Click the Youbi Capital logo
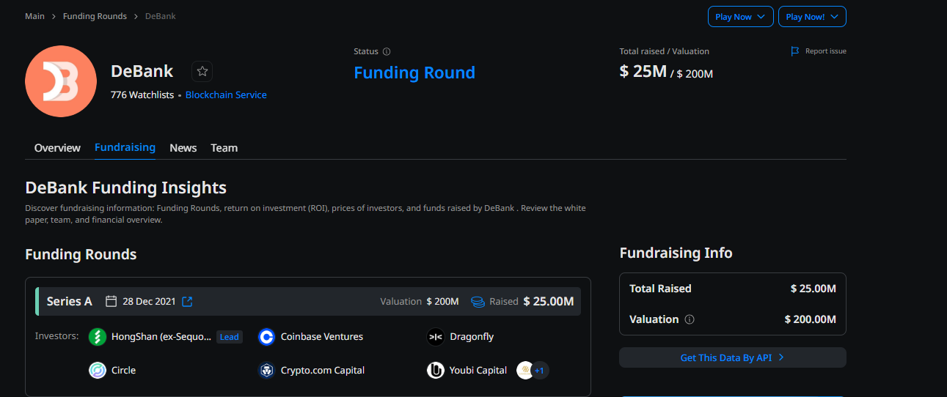The width and height of the screenshot is (947, 397). tap(436, 371)
